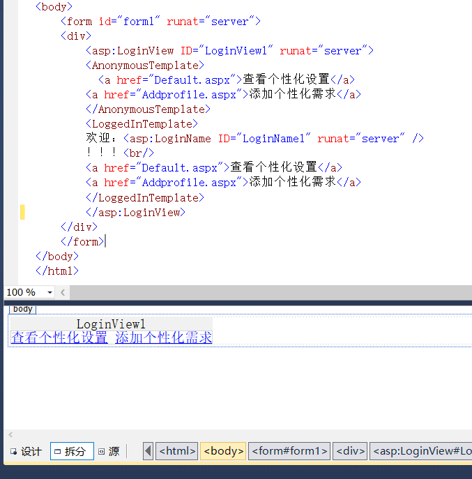This screenshot has height=479, width=472.
Task: Select the <body> tag breadcrumb
Action: [223, 451]
